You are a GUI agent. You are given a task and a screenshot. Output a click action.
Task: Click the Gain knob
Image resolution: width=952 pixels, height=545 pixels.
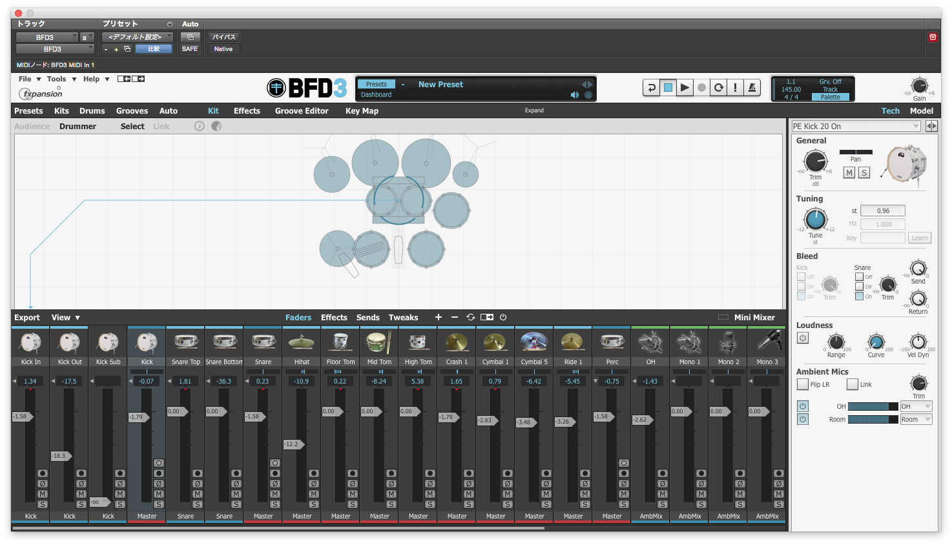tap(919, 85)
